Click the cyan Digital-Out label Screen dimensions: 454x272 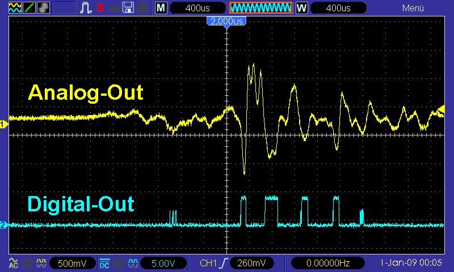(x=81, y=204)
